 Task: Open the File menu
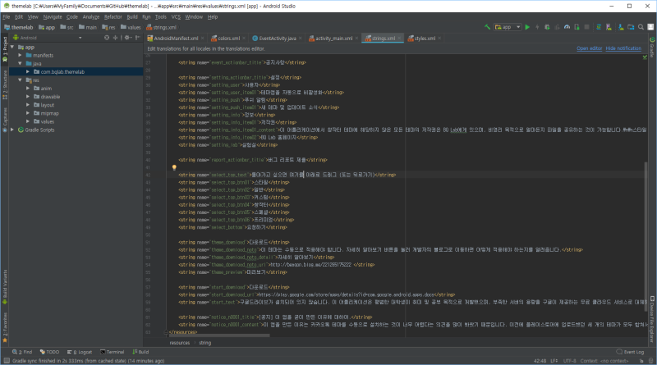click(x=7, y=16)
